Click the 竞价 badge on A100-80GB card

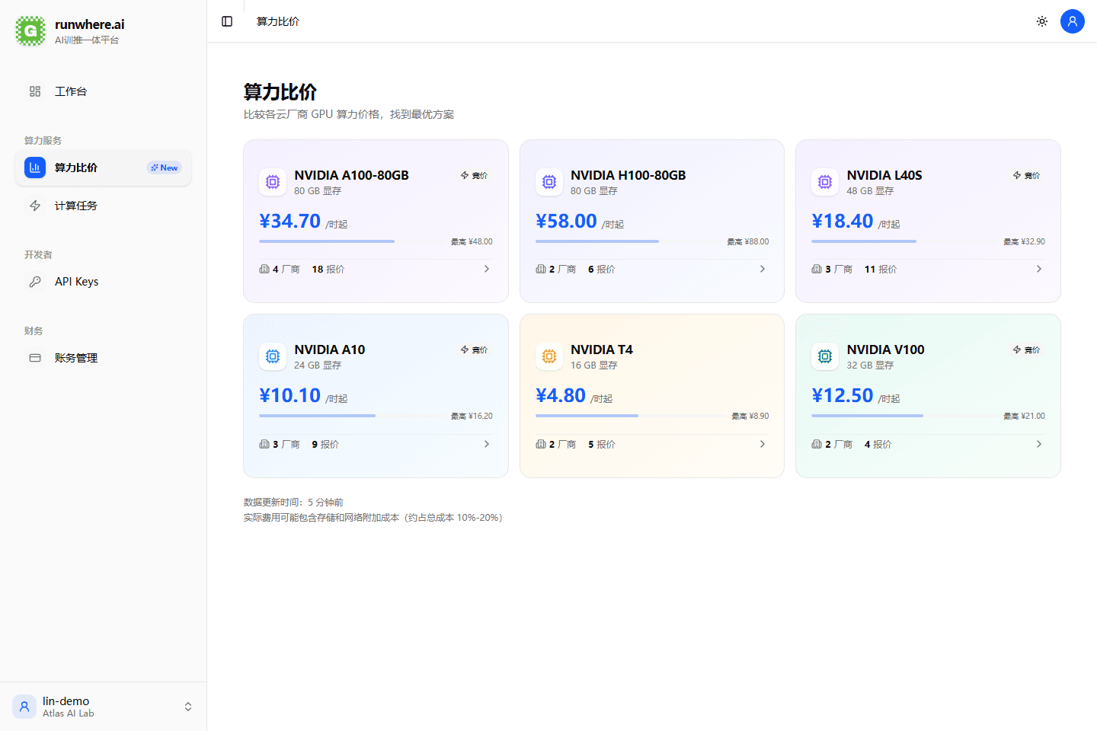tap(474, 176)
